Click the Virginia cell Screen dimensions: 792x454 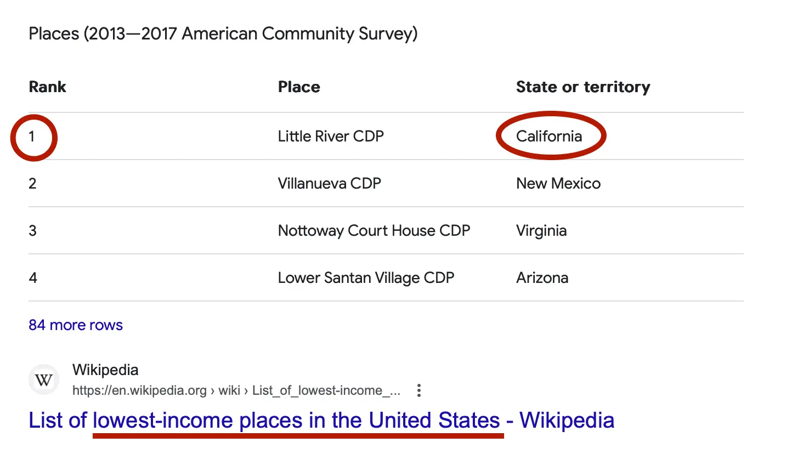coord(541,230)
